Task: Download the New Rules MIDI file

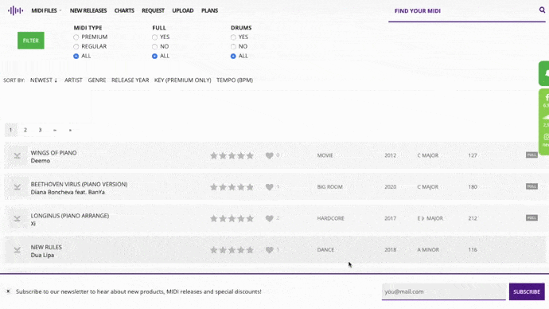Action: pyautogui.click(x=17, y=250)
